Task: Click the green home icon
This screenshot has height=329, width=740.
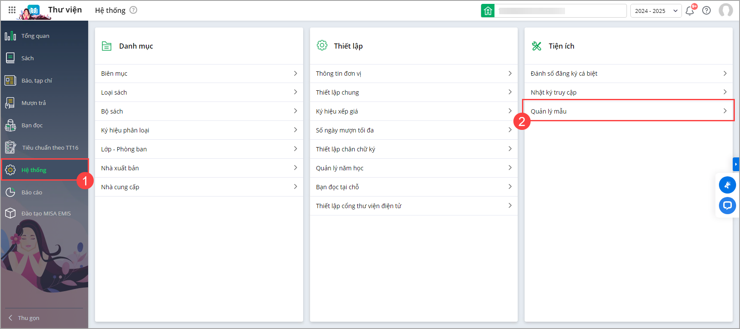Action: pos(488,11)
